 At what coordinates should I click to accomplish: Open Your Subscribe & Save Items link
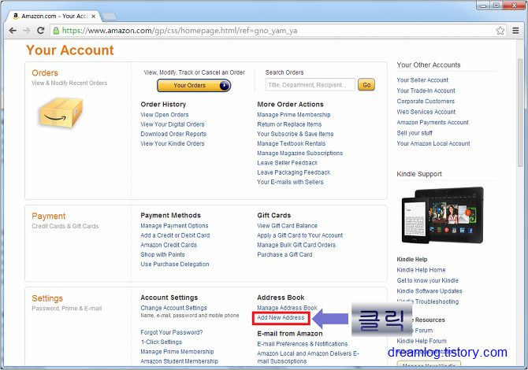point(296,134)
